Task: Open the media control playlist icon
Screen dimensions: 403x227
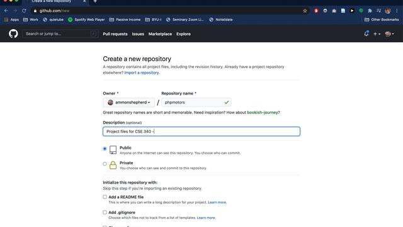Action: click(x=378, y=11)
